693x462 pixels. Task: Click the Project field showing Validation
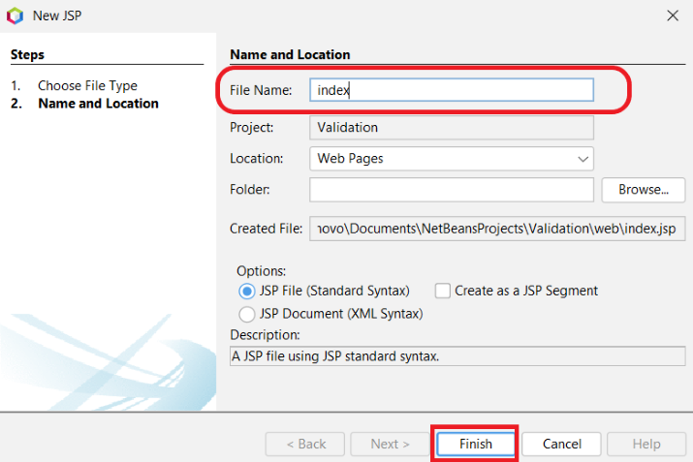451,127
